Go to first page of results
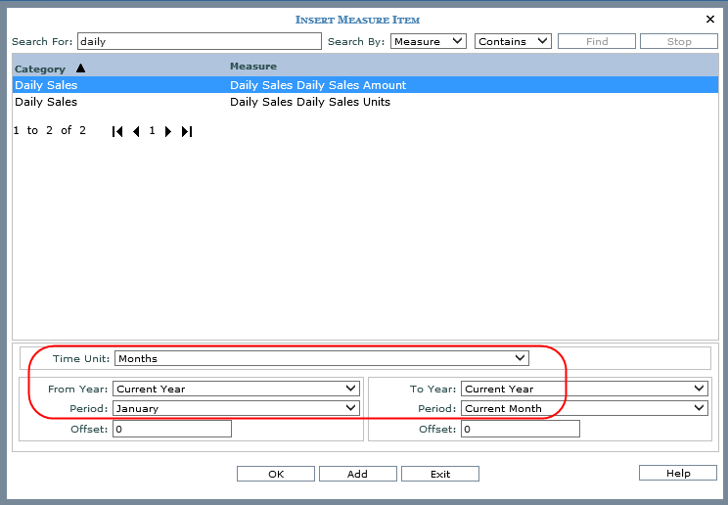 click(x=117, y=131)
